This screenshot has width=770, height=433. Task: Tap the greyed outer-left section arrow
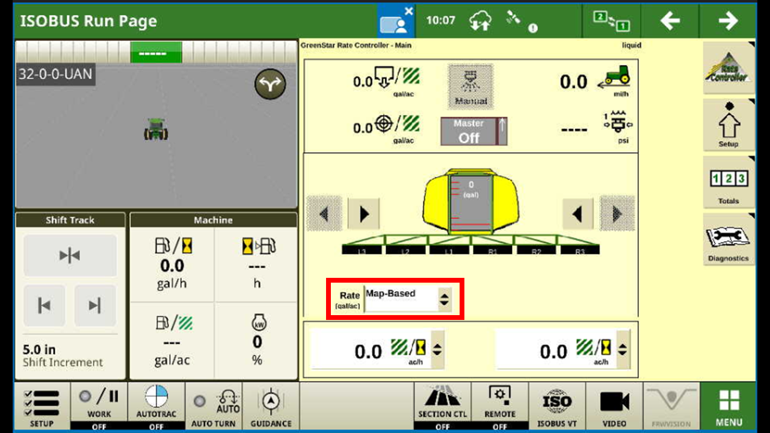pos(324,213)
